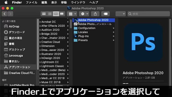Expand Muse CC 2018 arrow

click(x=68, y=82)
